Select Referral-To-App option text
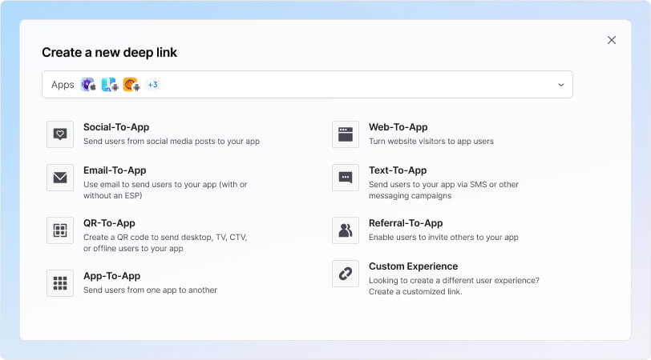 (406, 223)
